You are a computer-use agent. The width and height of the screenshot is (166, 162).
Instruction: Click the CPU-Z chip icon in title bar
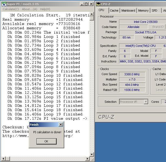pyautogui.click(x=98, y=4)
